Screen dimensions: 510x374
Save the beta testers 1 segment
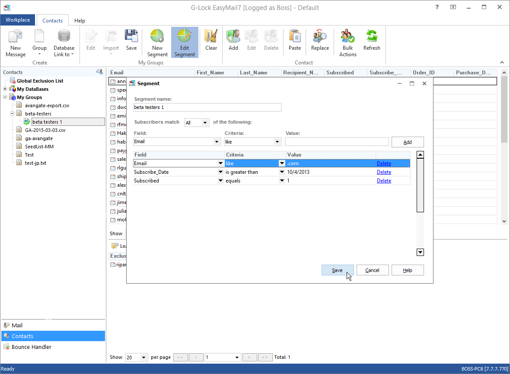tap(337, 270)
